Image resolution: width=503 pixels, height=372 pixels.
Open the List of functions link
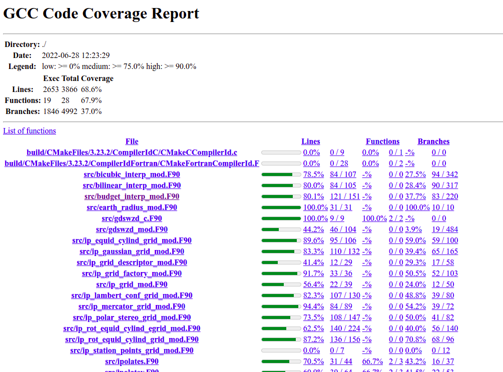(x=30, y=130)
